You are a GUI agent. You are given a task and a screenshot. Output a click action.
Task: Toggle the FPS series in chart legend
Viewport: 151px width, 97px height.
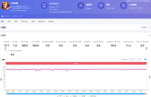59,96
